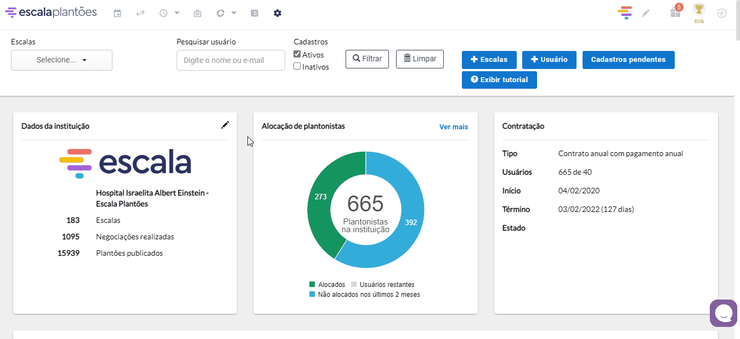Viewport: 740px width, 339px height.
Task: Click the Exibir tutorial button
Action: coord(499,79)
